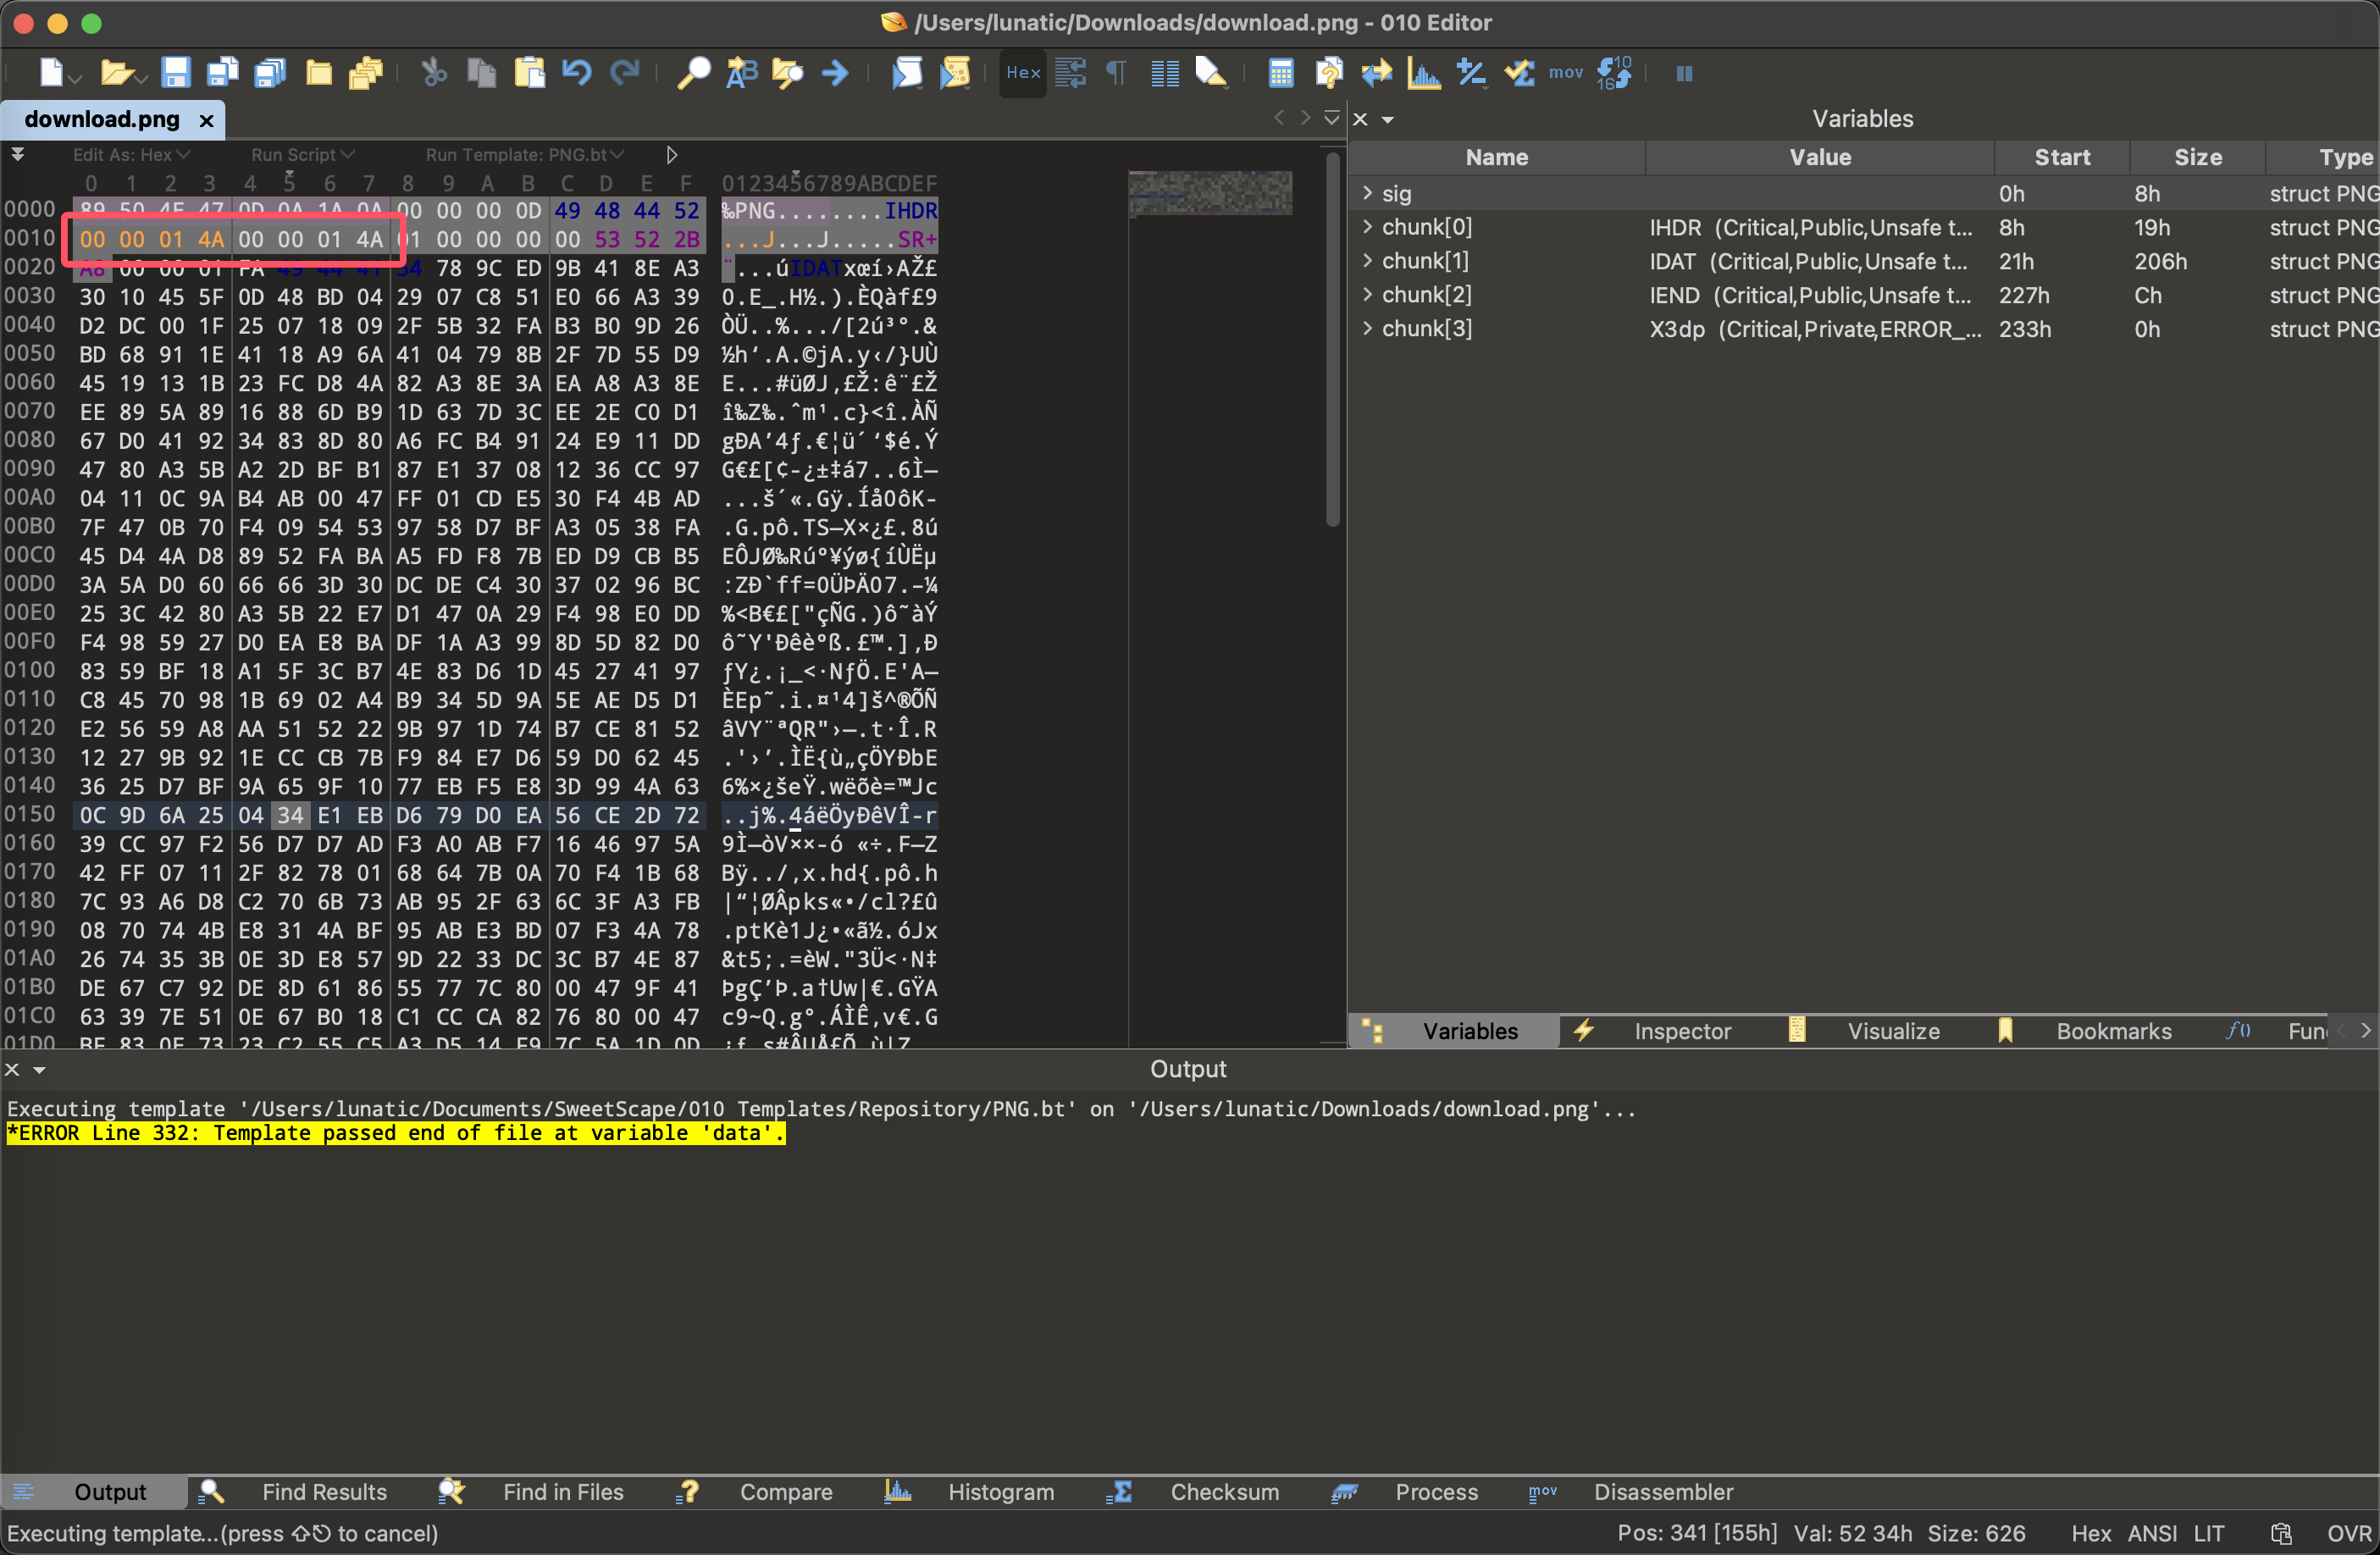Open the Calculator tool

[x=1281, y=72]
